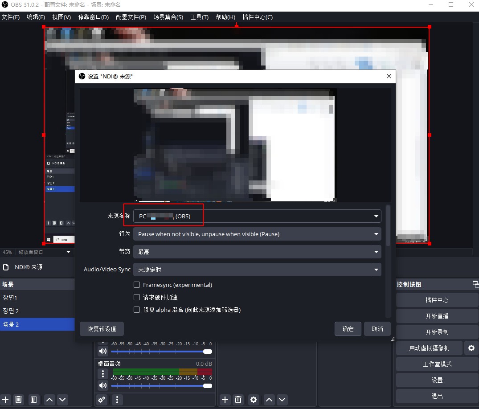The height and width of the screenshot is (409, 479).
Task: Click the 45% preview zoom value
Action: click(7, 252)
